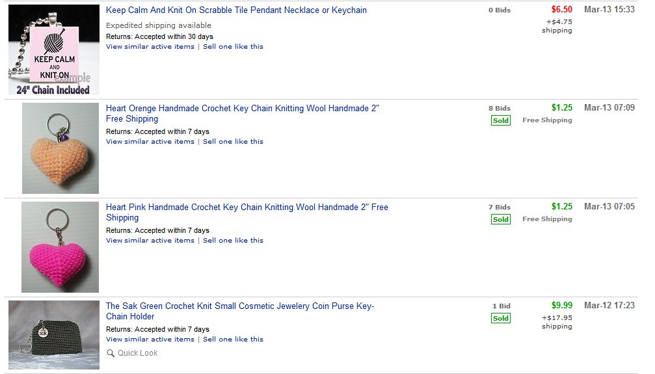This screenshot has width=655, height=374.
Task: Click Sell one like this for pink heart keychain
Action: point(233,240)
